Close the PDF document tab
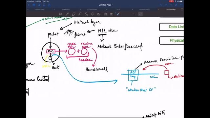 (80, 10)
